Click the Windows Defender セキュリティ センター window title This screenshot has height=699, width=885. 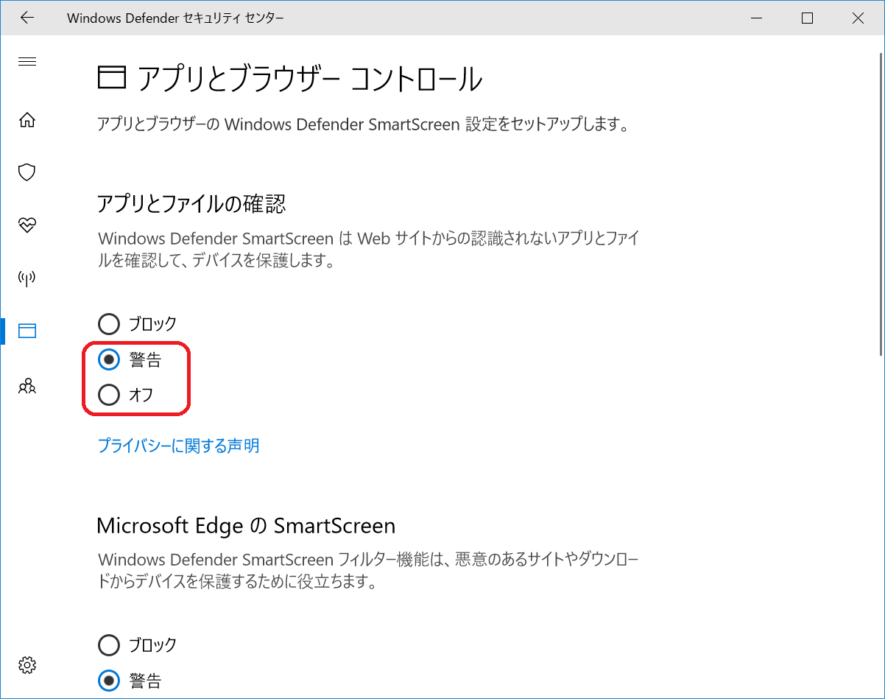[x=175, y=18]
